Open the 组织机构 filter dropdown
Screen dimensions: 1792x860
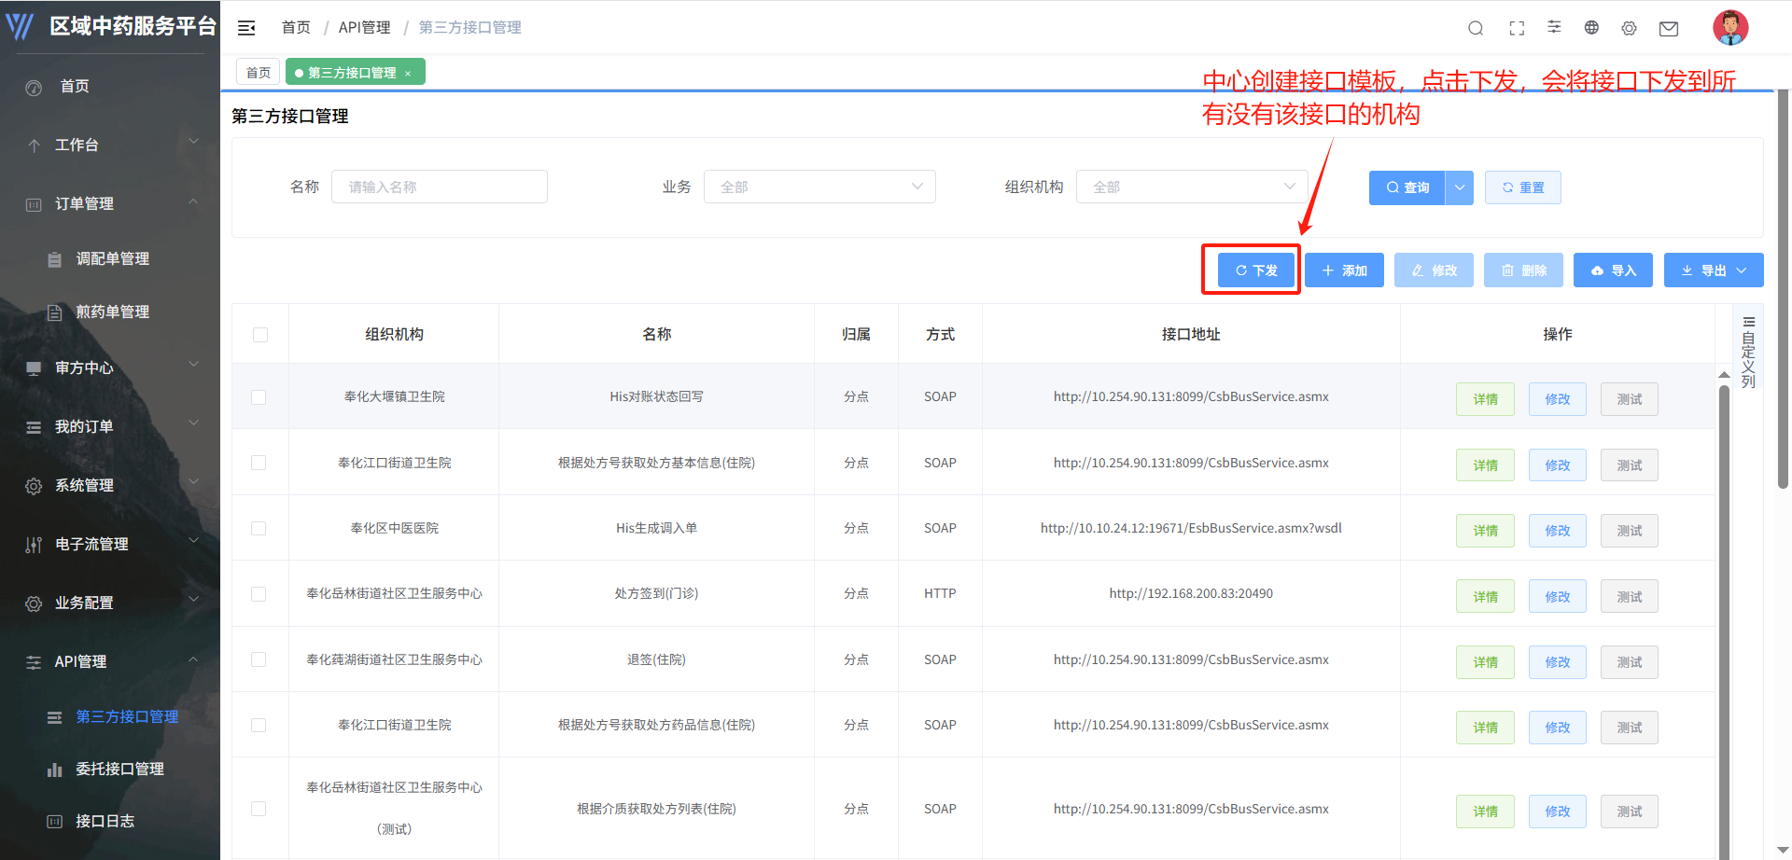pyautogui.click(x=1192, y=187)
